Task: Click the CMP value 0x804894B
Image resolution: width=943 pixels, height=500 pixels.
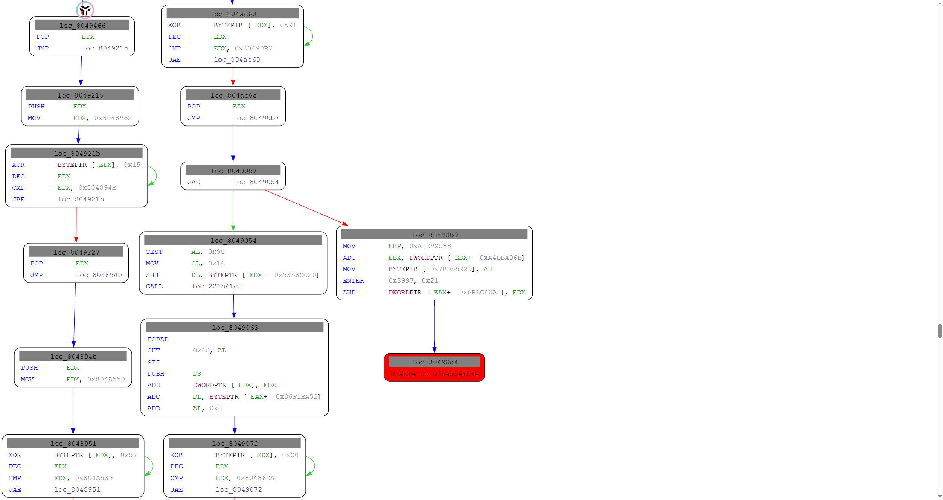Action: tap(97, 187)
